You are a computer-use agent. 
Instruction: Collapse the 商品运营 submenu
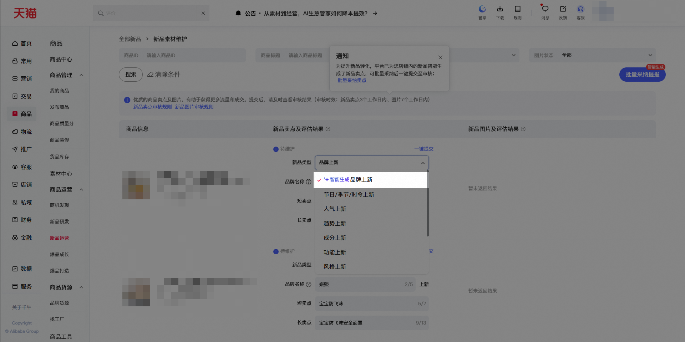click(x=81, y=189)
